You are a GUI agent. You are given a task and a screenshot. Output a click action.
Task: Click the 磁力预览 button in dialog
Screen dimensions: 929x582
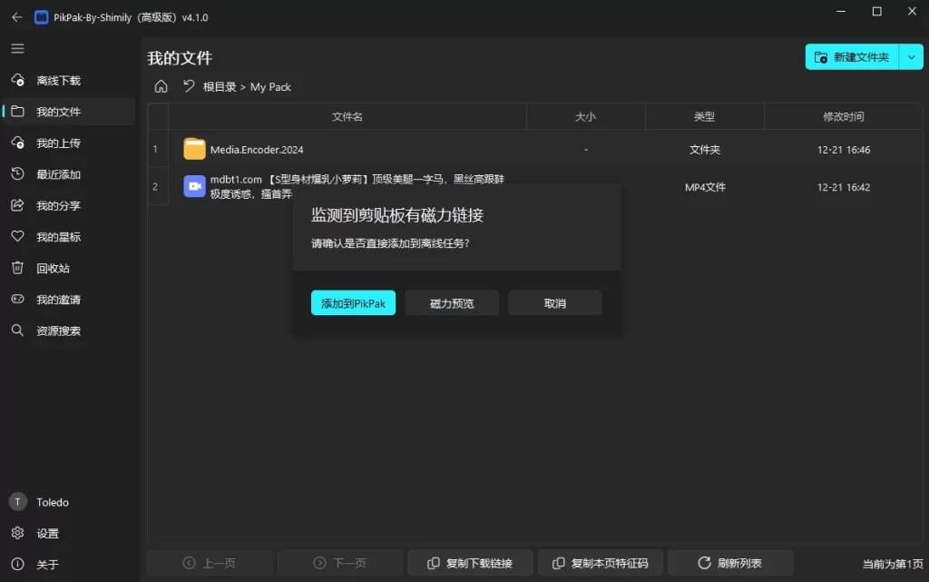452,303
